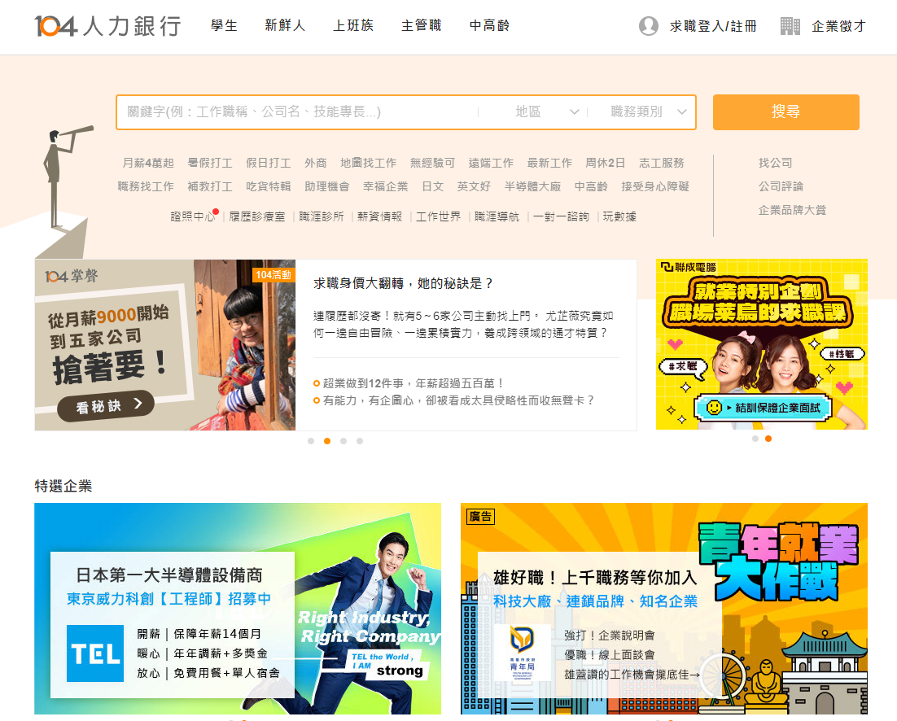897x721 pixels.
Task: Click the orange 搜尋 button
Action: click(785, 112)
